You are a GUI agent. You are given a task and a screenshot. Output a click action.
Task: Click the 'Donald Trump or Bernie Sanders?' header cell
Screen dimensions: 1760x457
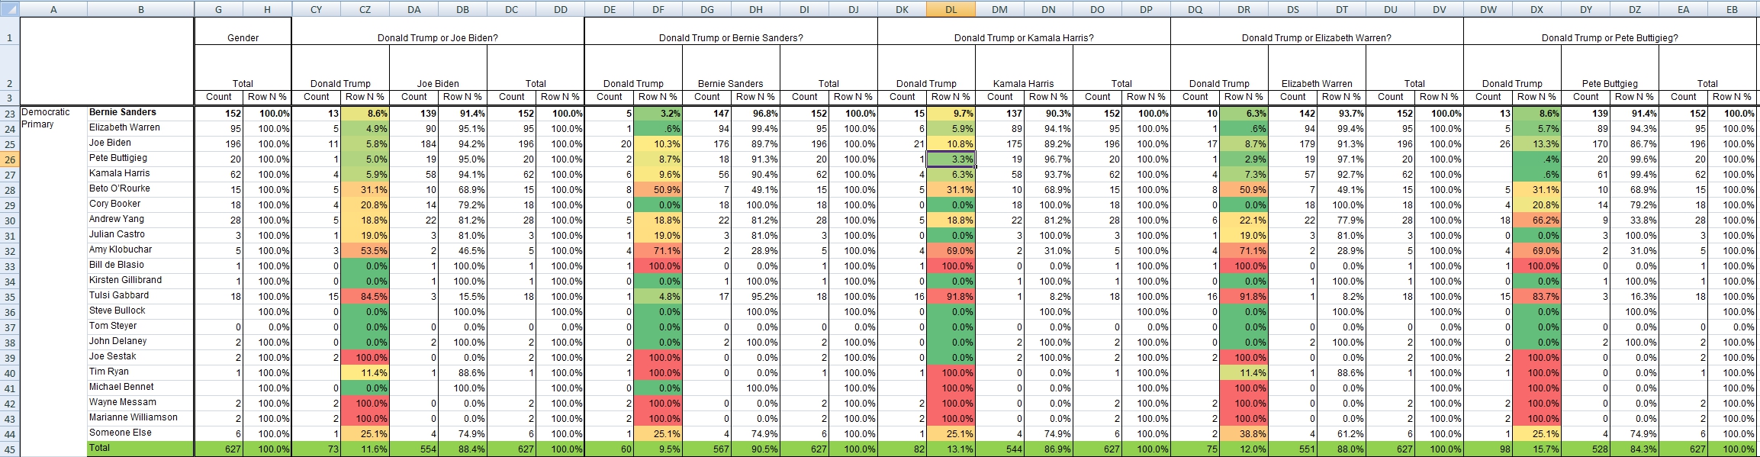[x=731, y=31]
